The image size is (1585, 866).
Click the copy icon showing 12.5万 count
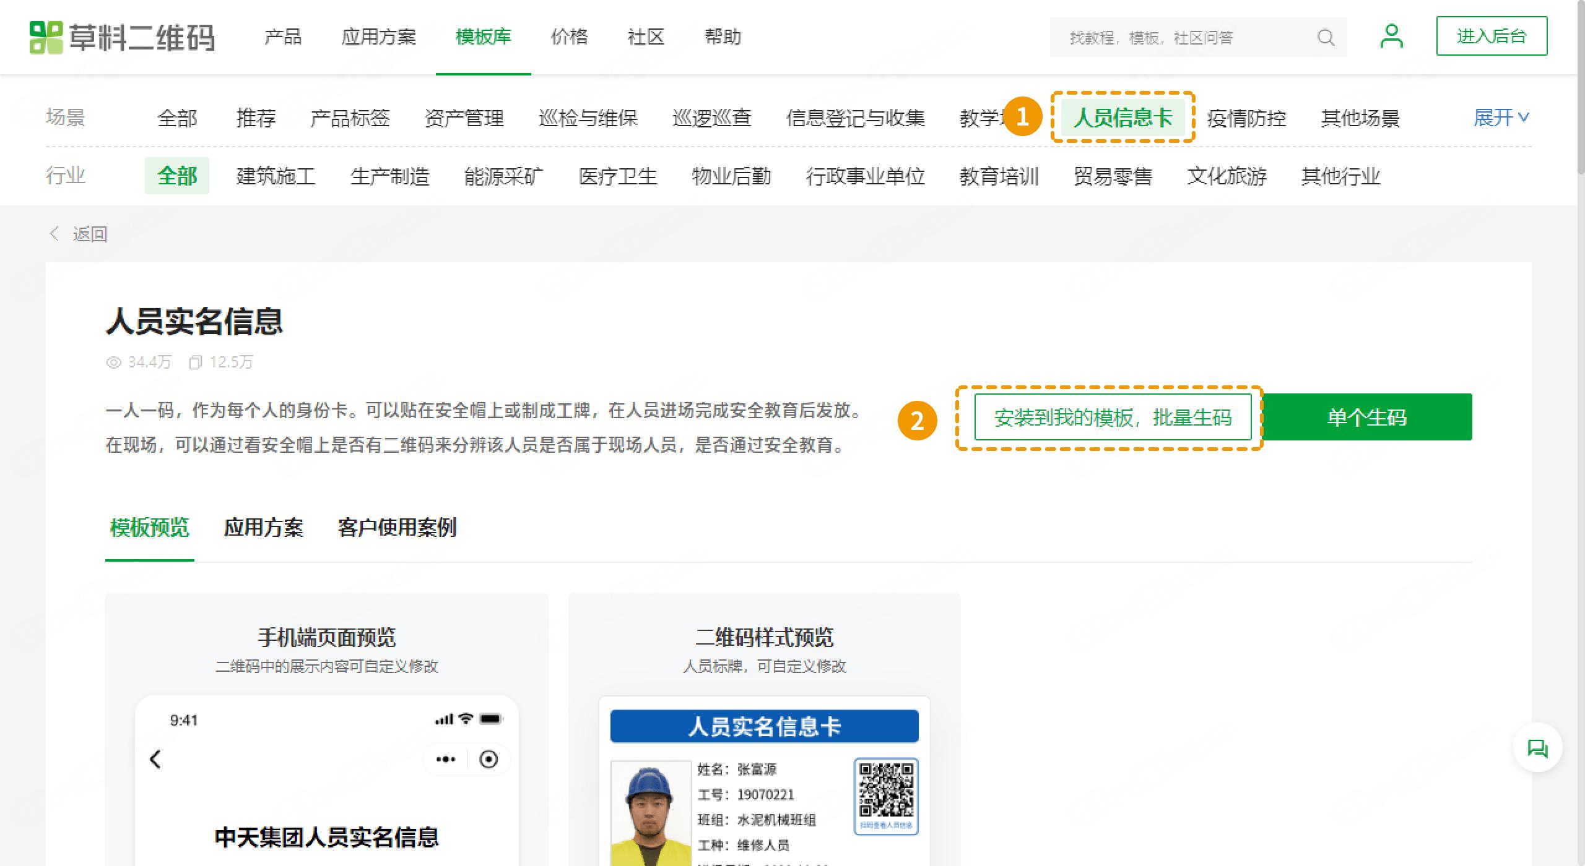click(x=196, y=362)
